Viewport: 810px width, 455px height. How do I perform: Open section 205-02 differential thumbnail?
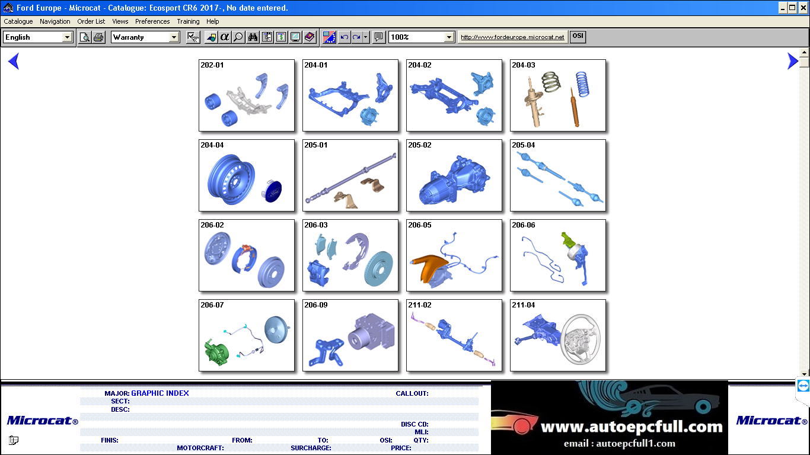[x=454, y=175]
